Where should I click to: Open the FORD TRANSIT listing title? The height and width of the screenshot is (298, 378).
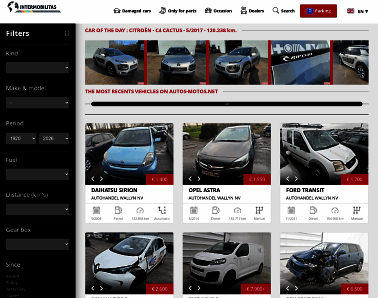[305, 190]
